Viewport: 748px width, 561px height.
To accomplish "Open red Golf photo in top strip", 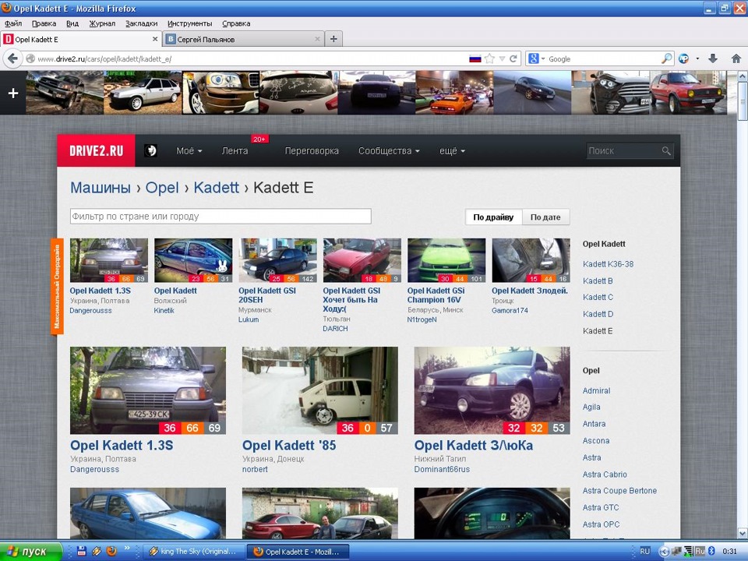I will tap(688, 93).
